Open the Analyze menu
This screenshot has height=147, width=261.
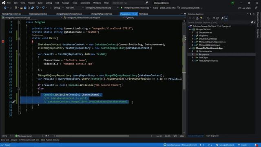tap(66, 3)
